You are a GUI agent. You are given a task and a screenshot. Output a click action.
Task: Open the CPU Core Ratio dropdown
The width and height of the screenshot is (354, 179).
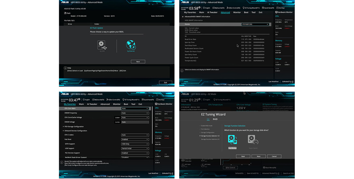coord(135,108)
